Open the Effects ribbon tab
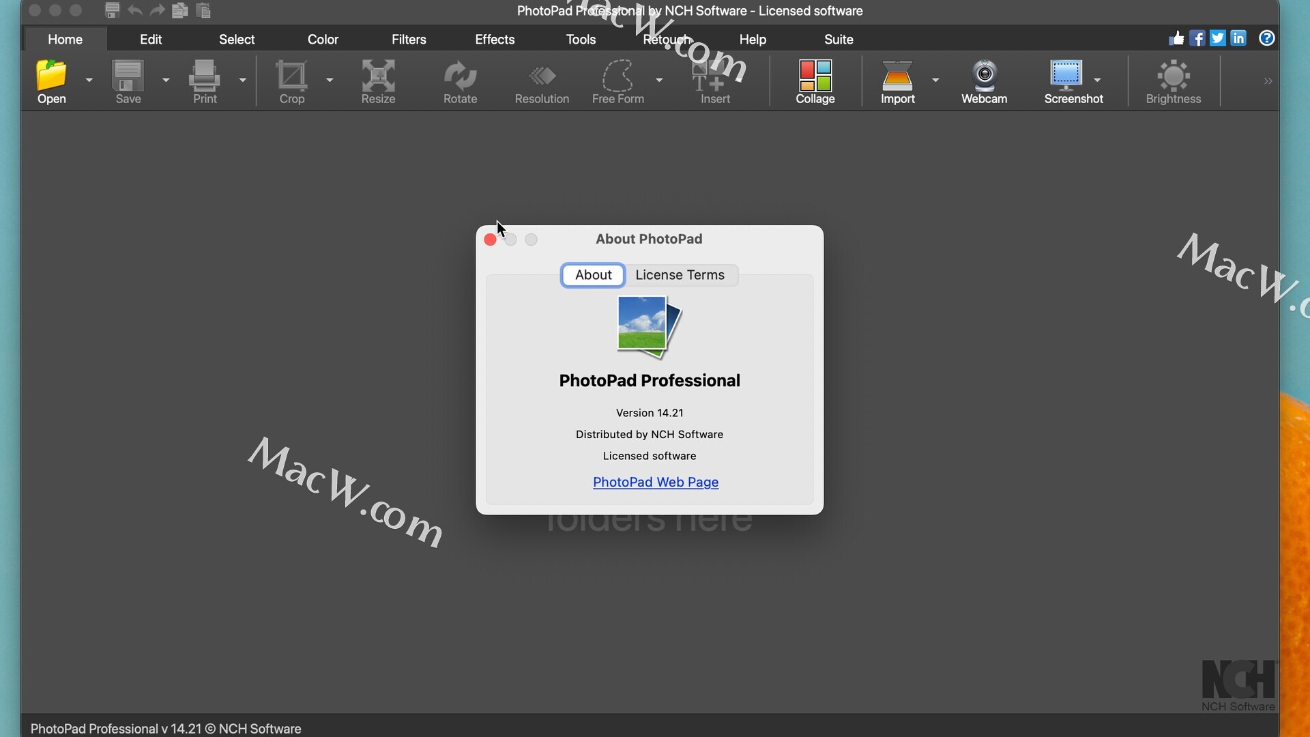 click(495, 40)
